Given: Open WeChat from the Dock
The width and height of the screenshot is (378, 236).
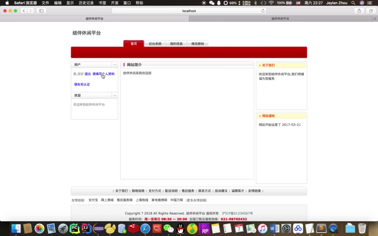Looking at the screenshot, I should 168,229.
